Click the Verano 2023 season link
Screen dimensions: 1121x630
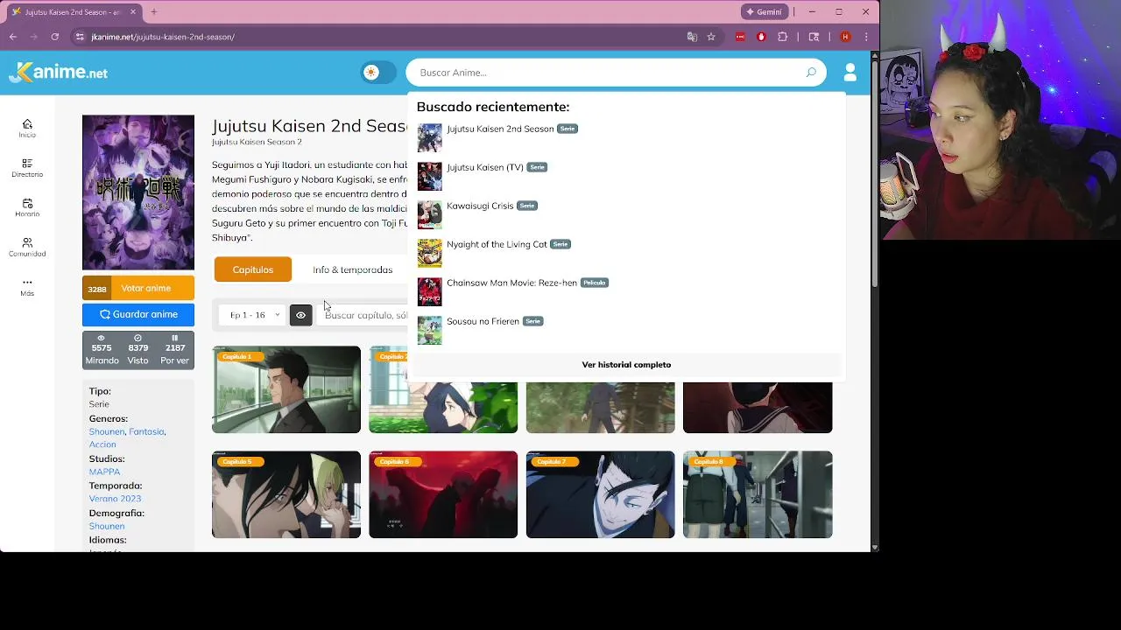[115, 499]
